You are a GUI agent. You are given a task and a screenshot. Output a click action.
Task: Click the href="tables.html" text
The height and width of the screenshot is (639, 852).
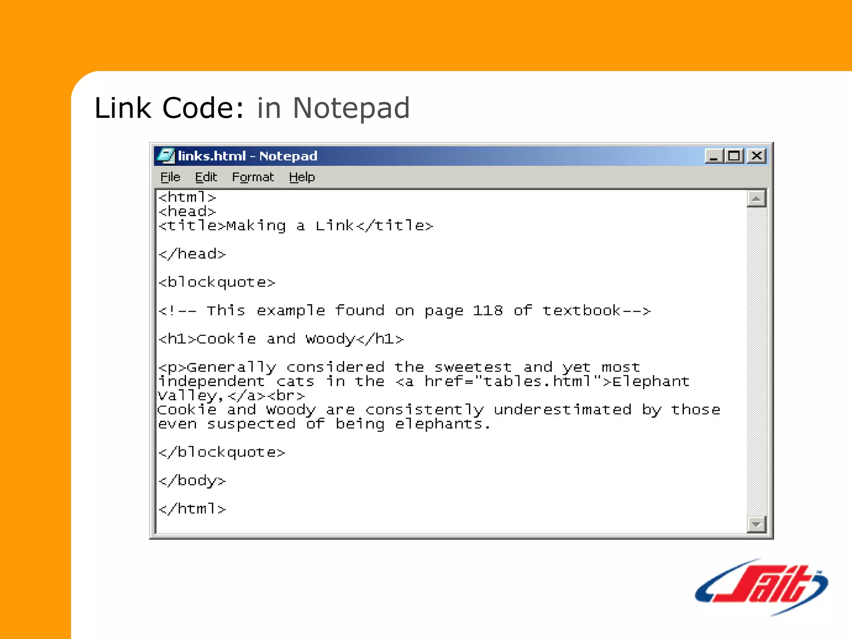(x=513, y=381)
